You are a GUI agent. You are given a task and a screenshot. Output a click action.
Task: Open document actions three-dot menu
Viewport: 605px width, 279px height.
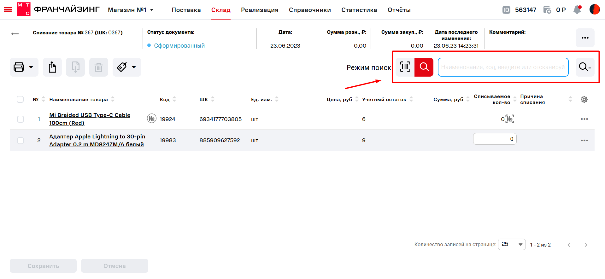tap(585, 38)
